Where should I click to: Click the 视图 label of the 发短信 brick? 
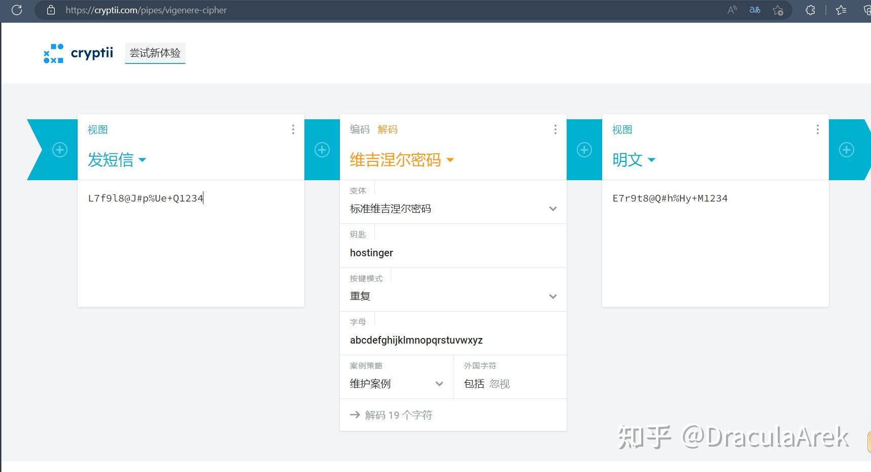(x=98, y=129)
